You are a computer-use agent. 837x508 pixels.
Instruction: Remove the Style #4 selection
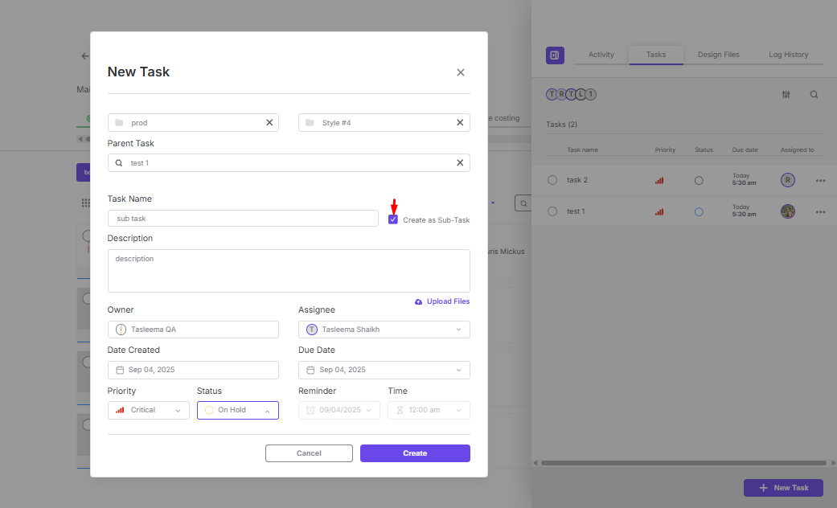coord(460,123)
